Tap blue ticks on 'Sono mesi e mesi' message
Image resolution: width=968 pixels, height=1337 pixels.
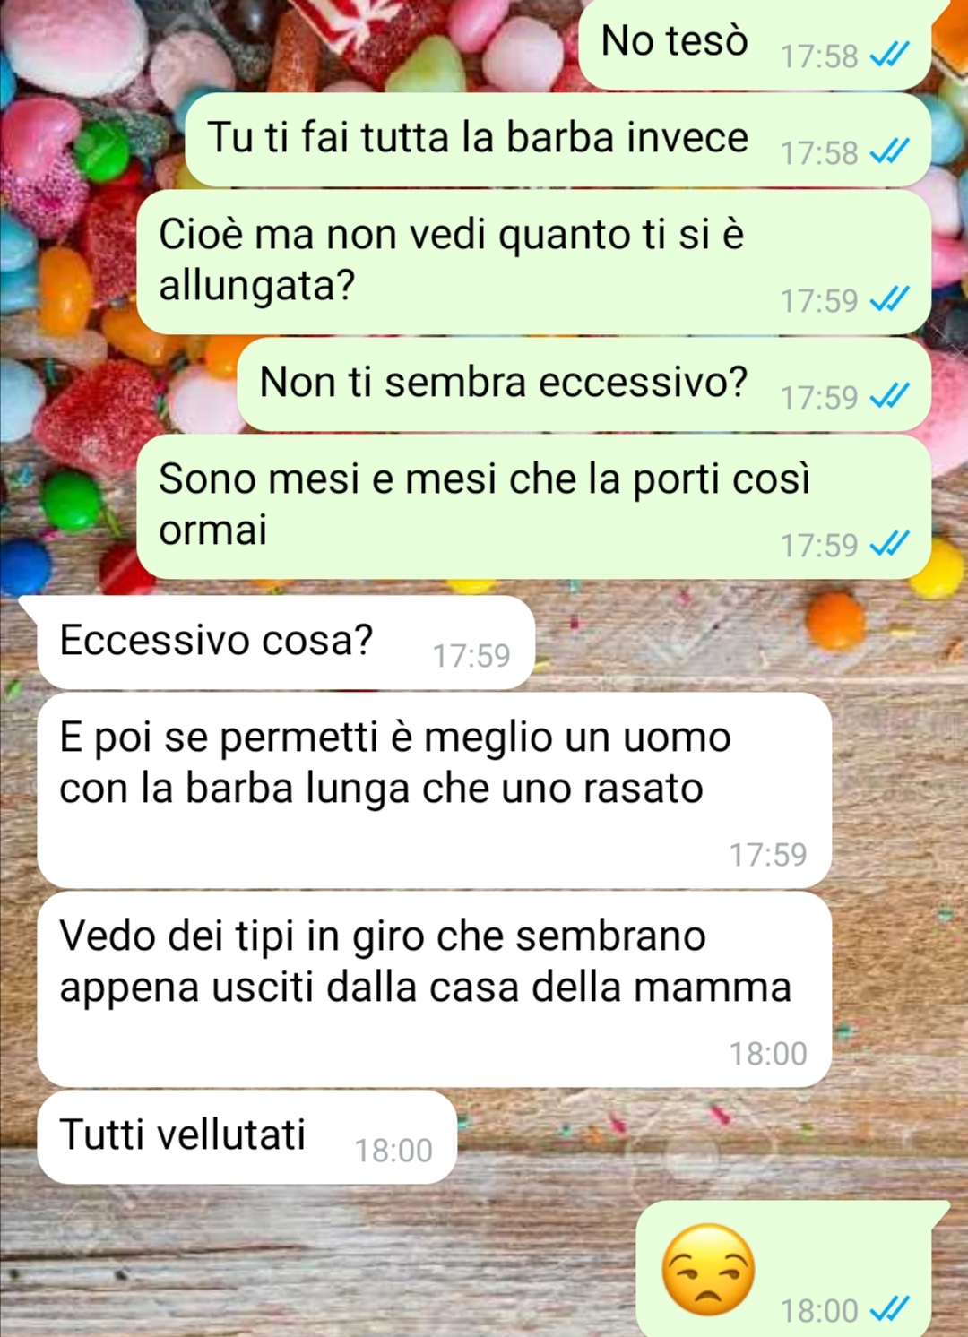tap(890, 544)
